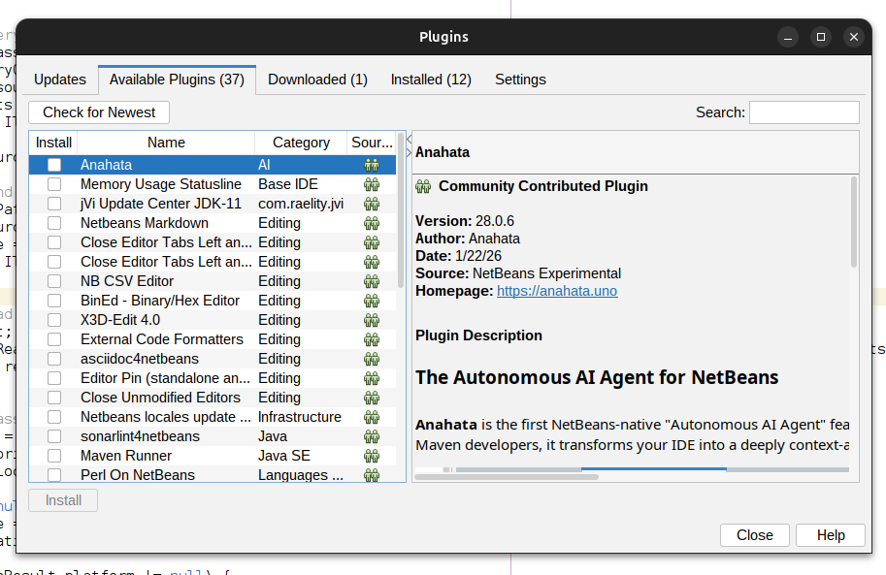Sort plugin list by Name column header
The width and height of the screenshot is (886, 575).
(x=166, y=143)
